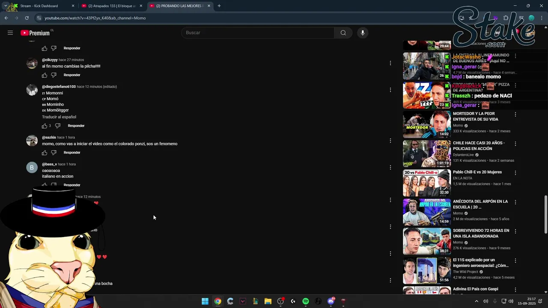Open @diegostefano6103 username link
The image size is (548, 308).
(59, 87)
